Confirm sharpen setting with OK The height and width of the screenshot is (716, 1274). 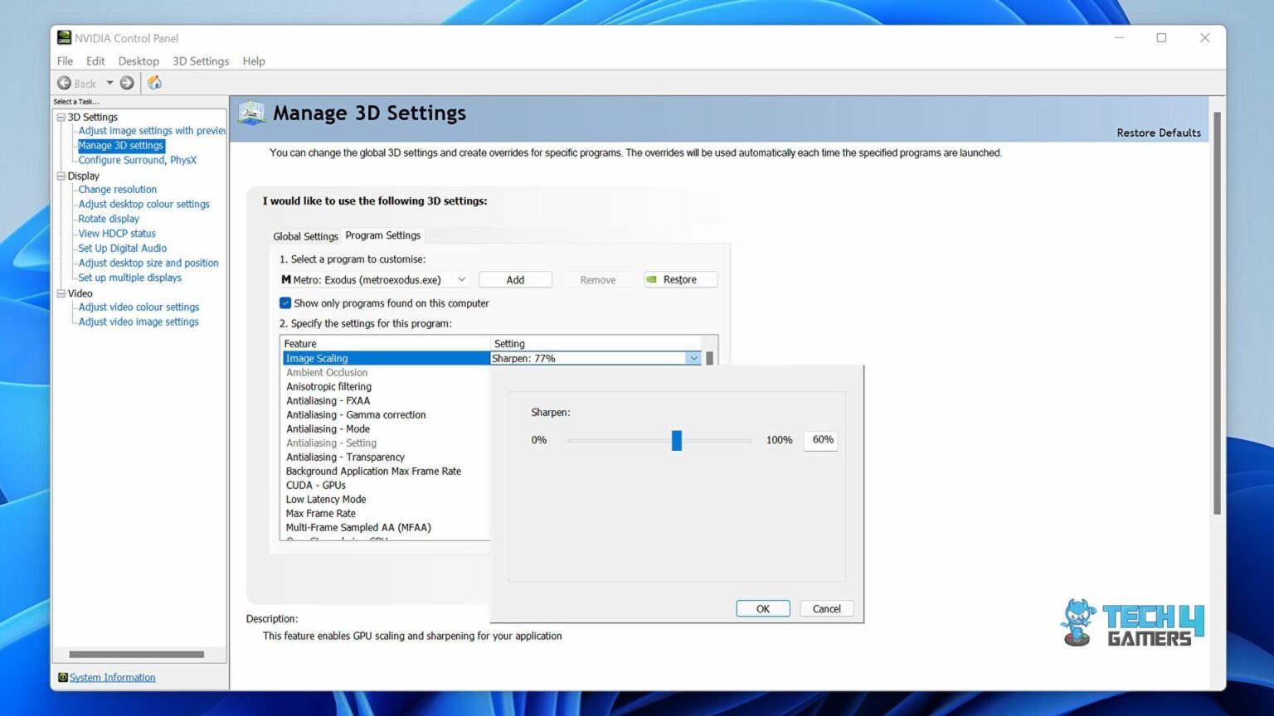coord(763,609)
